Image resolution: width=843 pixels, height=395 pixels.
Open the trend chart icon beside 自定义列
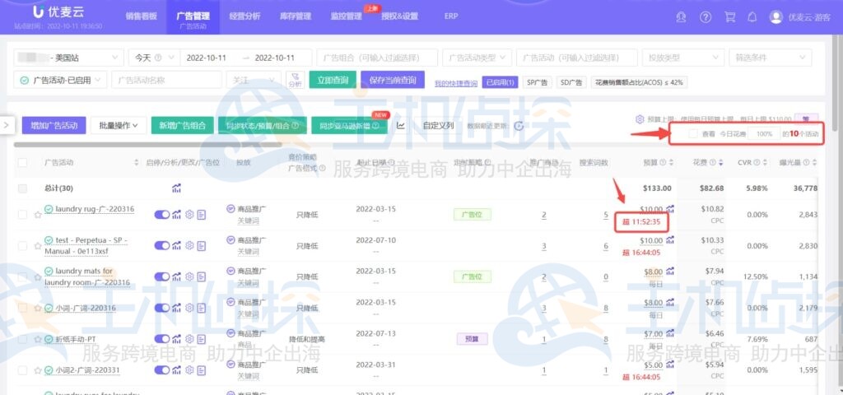pyautogui.click(x=401, y=126)
